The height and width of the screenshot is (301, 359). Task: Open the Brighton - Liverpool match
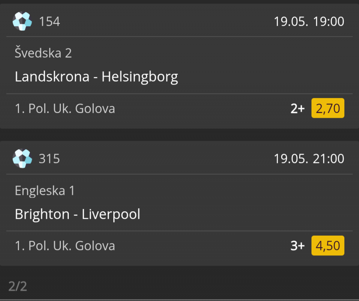pyautogui.click(x=77, y=214)
